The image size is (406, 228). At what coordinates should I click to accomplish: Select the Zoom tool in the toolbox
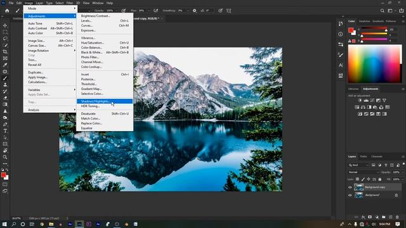click(5, 157)
